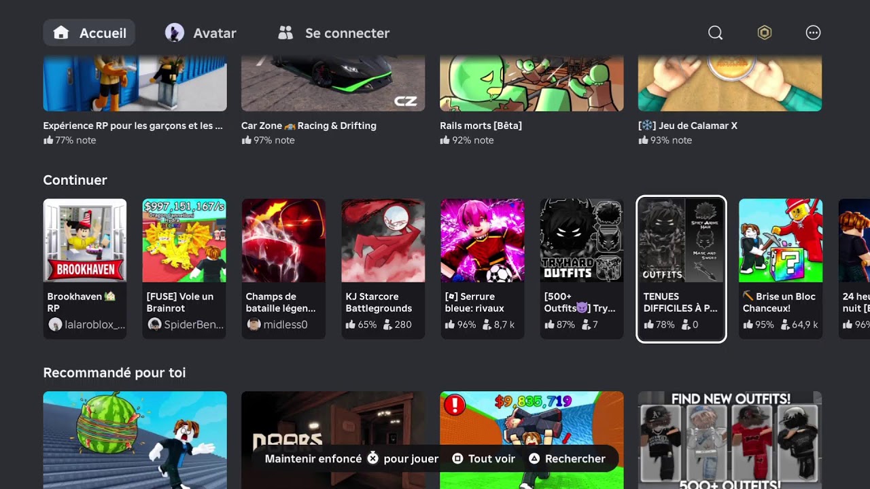The height and width of the screenshot is (489, 870).
Task: Select the Se connecter tab
Action: pos(334,33)
